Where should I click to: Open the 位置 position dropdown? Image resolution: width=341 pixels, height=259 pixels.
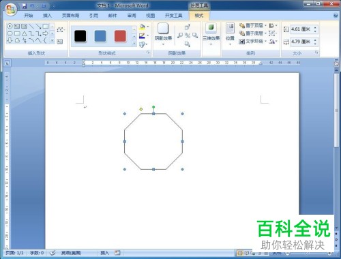click(x=230, y=34)
